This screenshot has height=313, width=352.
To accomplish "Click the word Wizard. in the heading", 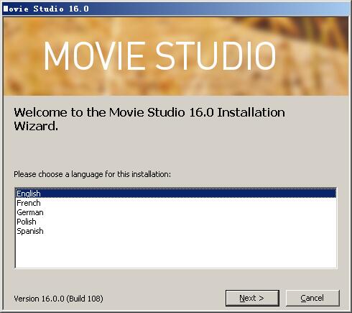I will (36, 126).
